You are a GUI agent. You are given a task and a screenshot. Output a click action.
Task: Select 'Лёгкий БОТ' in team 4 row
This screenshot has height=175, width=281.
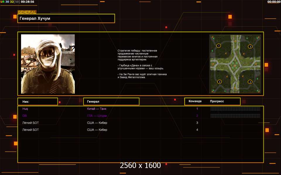30,130
